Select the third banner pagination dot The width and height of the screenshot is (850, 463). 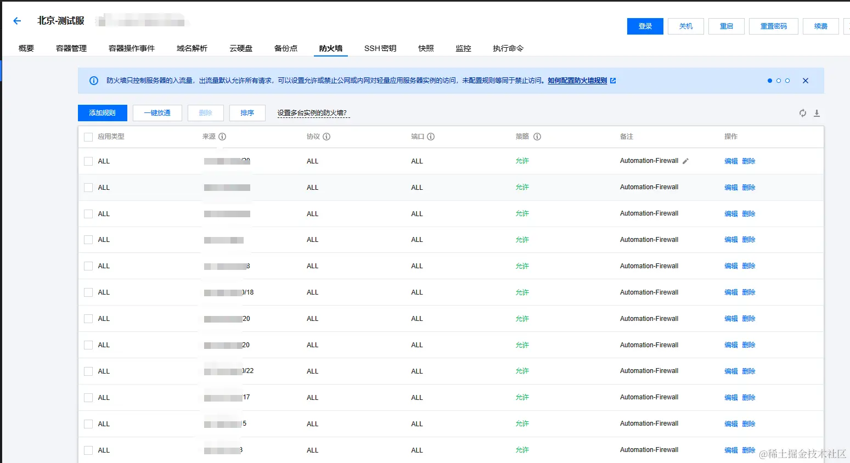pyautogui.click(x=787, y=81)
